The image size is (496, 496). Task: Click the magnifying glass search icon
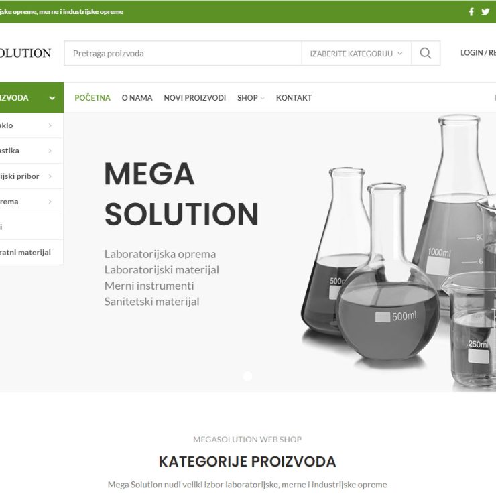(x=426, y=53)
